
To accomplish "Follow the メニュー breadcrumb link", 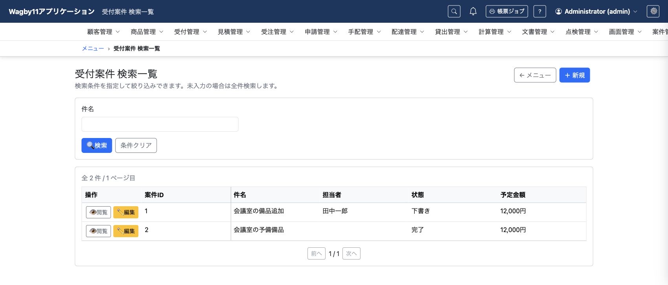I will click(93, 49).
